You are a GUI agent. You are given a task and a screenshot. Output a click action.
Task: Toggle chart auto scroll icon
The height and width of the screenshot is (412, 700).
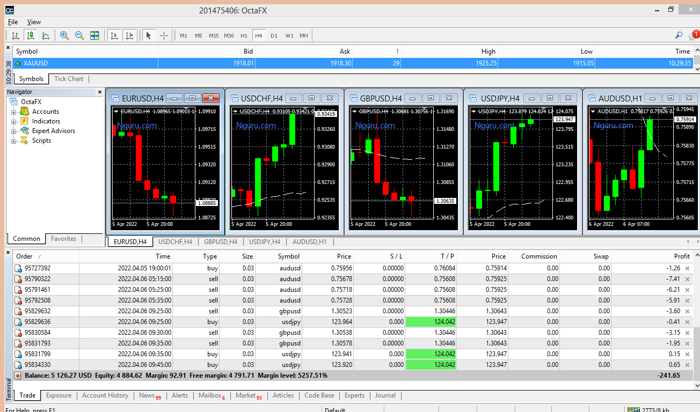(114, 35)
